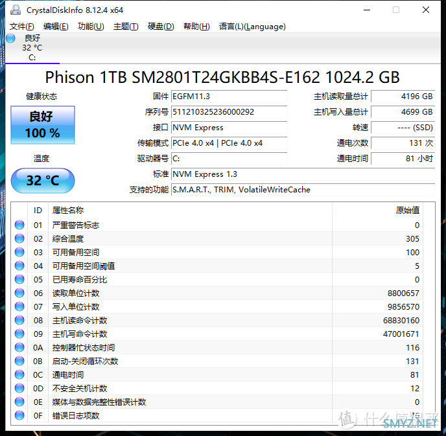Open the 文件(F) menu

click(21, 27)
